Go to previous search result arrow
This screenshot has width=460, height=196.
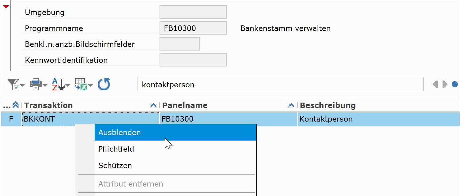tap(435, 84)
